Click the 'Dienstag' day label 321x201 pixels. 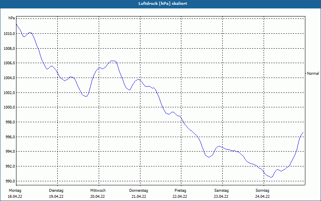(x=56, y=191)
